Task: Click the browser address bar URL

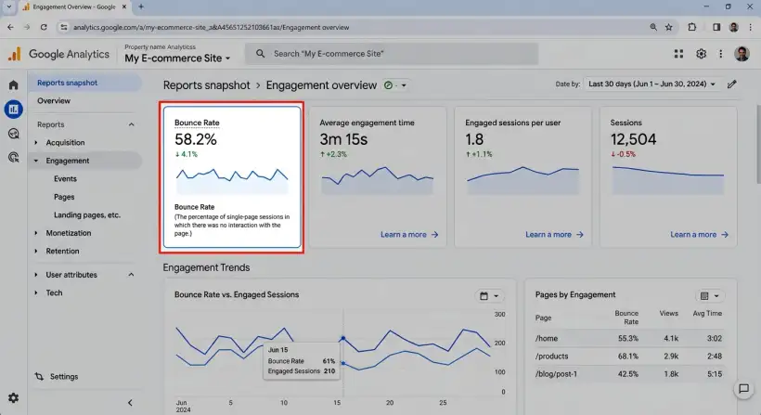Action: point(211,27)
